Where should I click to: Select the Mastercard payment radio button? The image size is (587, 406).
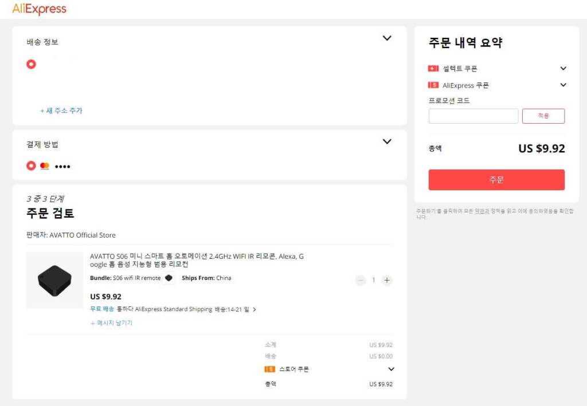[31, 165]
